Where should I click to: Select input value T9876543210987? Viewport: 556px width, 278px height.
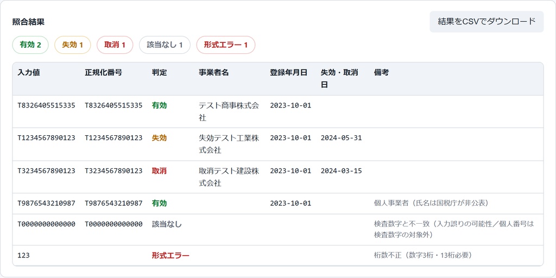click(x=47, y=203)
